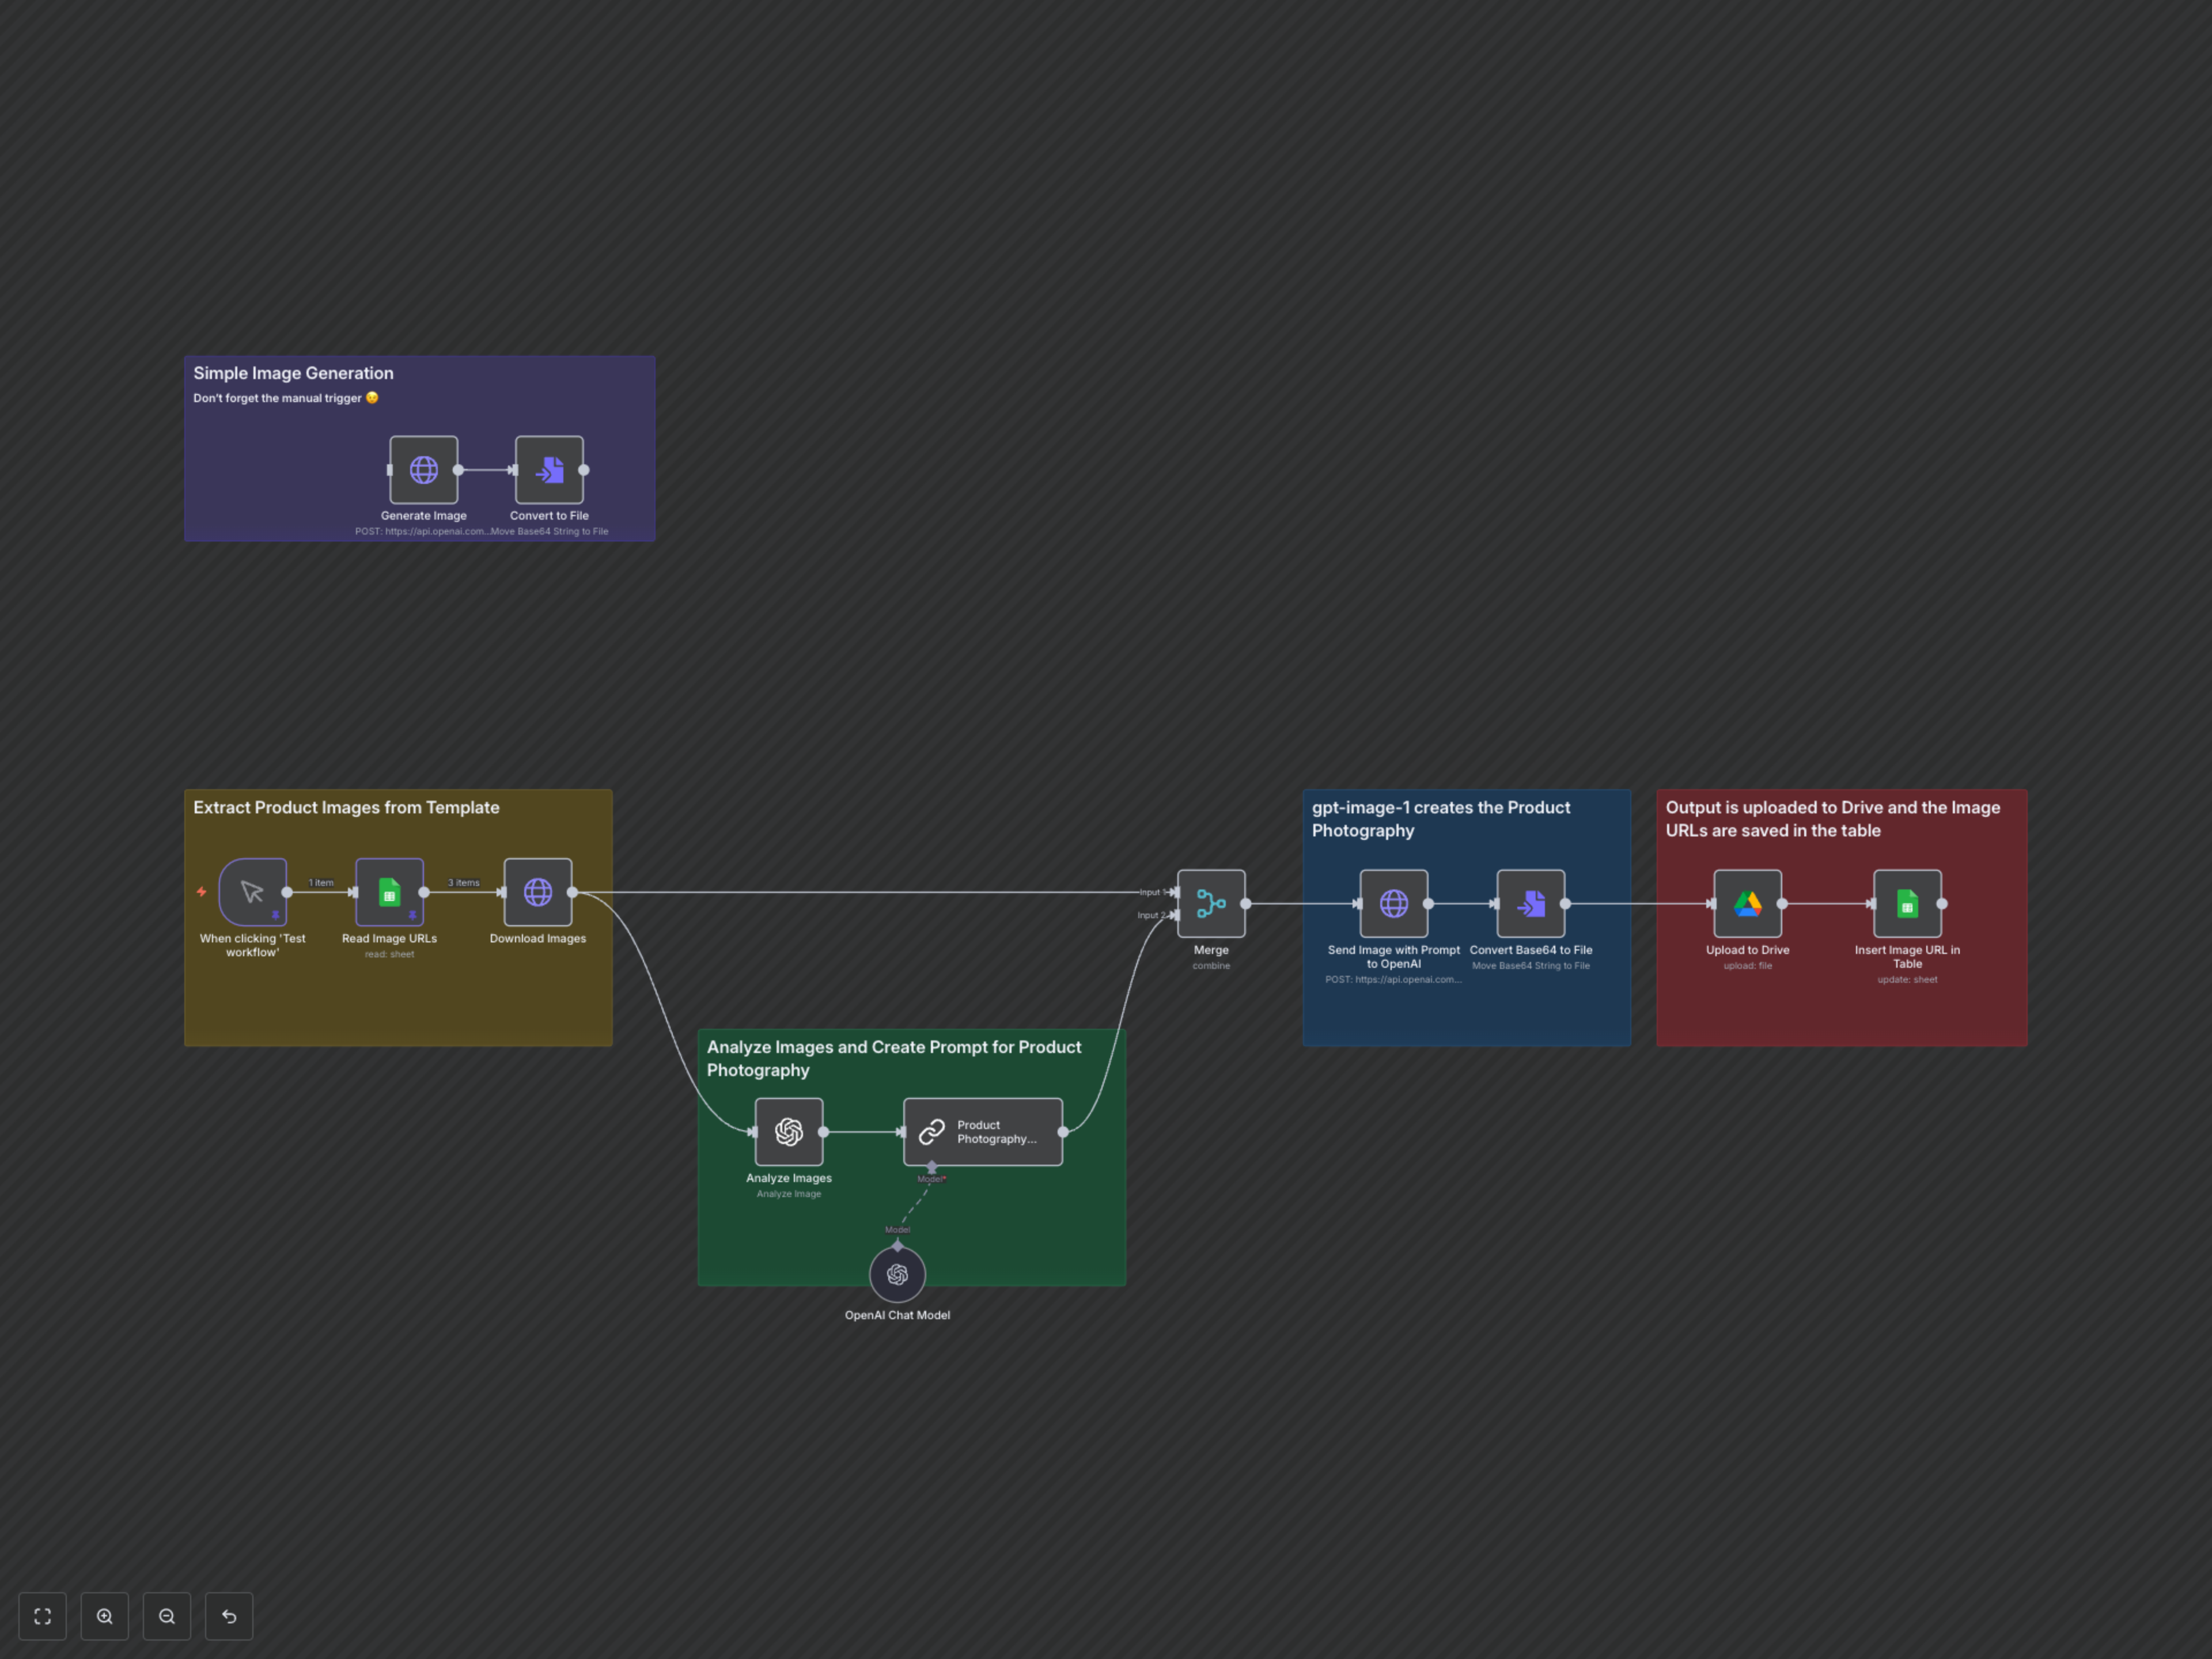2212x1659 pixels.
Task: Zoom out of the workflow canvas
Action: click(x=167, y=1617)
